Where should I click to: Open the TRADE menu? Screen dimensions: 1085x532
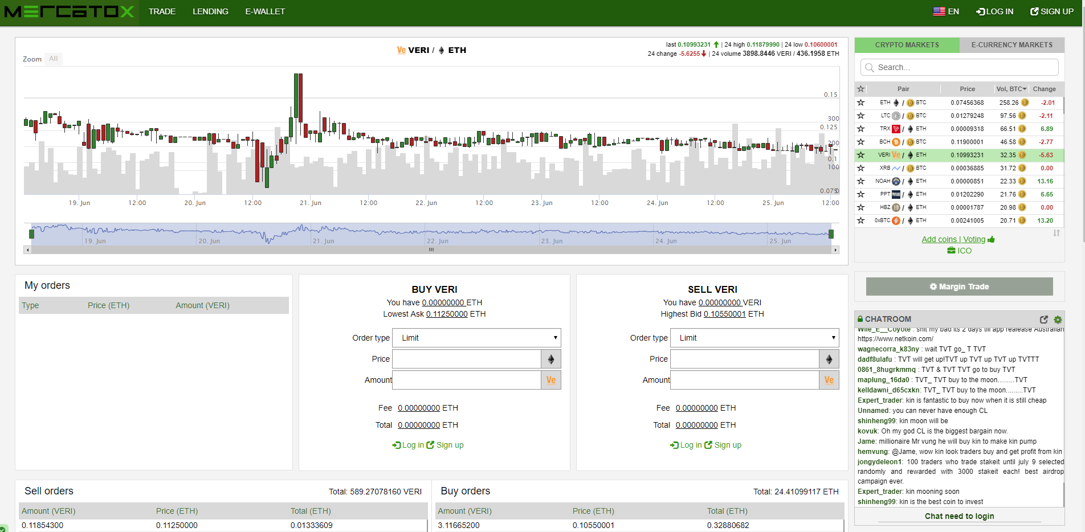coord(162,11)
